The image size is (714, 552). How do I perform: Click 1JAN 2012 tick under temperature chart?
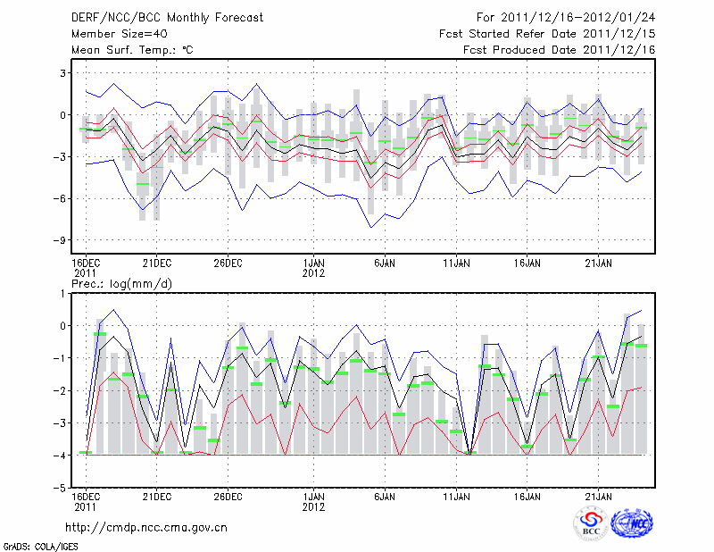(313, 267)
